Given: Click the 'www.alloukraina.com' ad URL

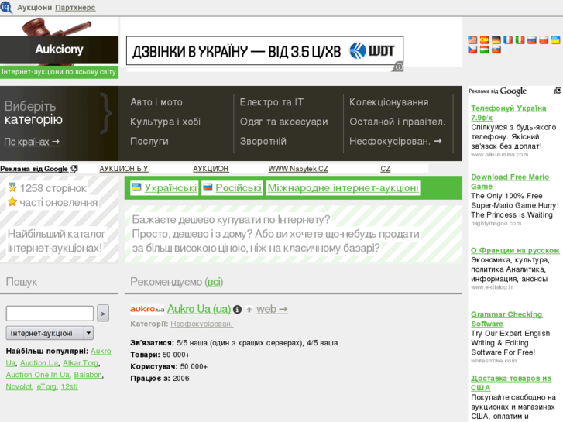Looking at the screenshot, I should 499,155.
